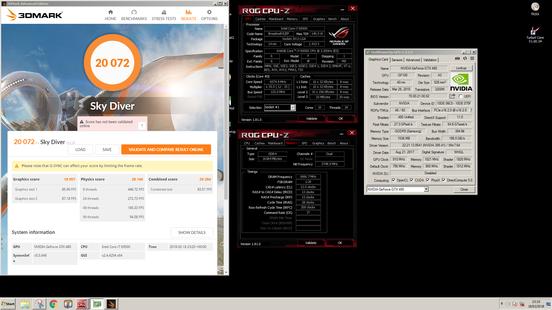The height and width of the screenshot is (310, 552).
Task: Open the TurboV Core desktop shortcut
Action: click(x=535, y=34)
